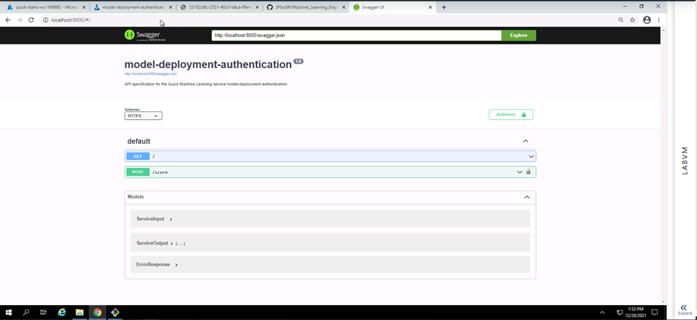Open Task View on taskbar
The height and width of the screenshot is (320, 697).
pos(43,313)
